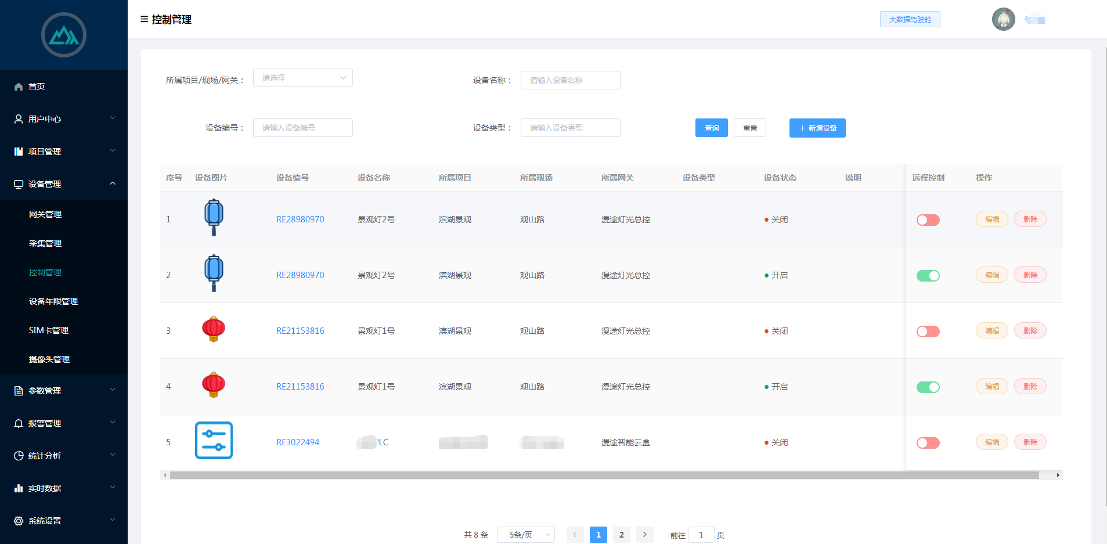1107x544 pixels.
Task: Open the 5条/页 page size dropdown
Action: (x=525, y=535)
